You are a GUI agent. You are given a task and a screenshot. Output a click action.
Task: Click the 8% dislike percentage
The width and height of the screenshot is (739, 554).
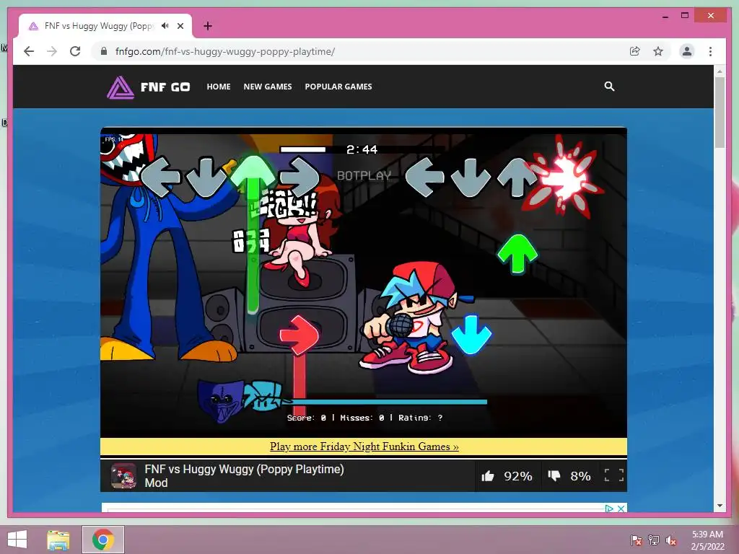tap(580, 476)
